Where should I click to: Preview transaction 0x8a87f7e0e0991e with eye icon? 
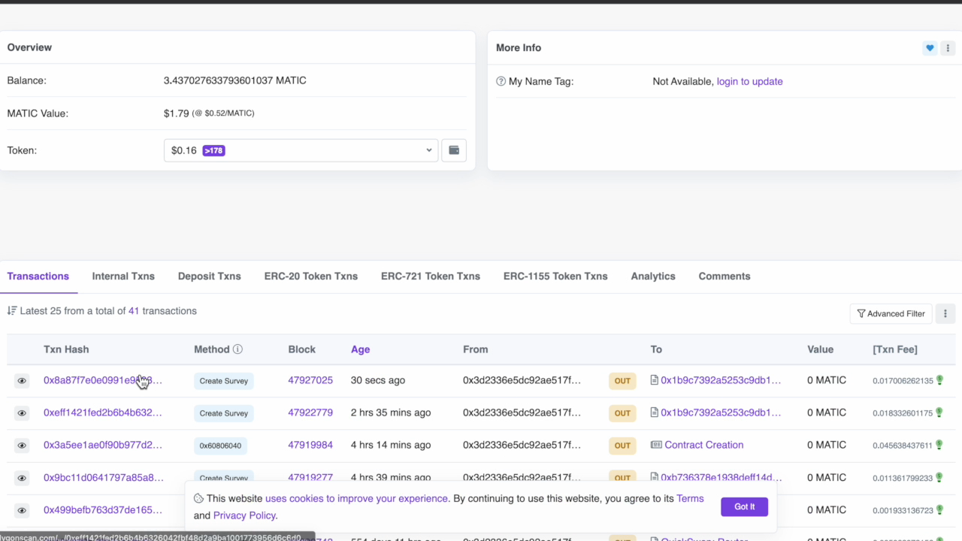pyautogui.click(x=22, y=381)
